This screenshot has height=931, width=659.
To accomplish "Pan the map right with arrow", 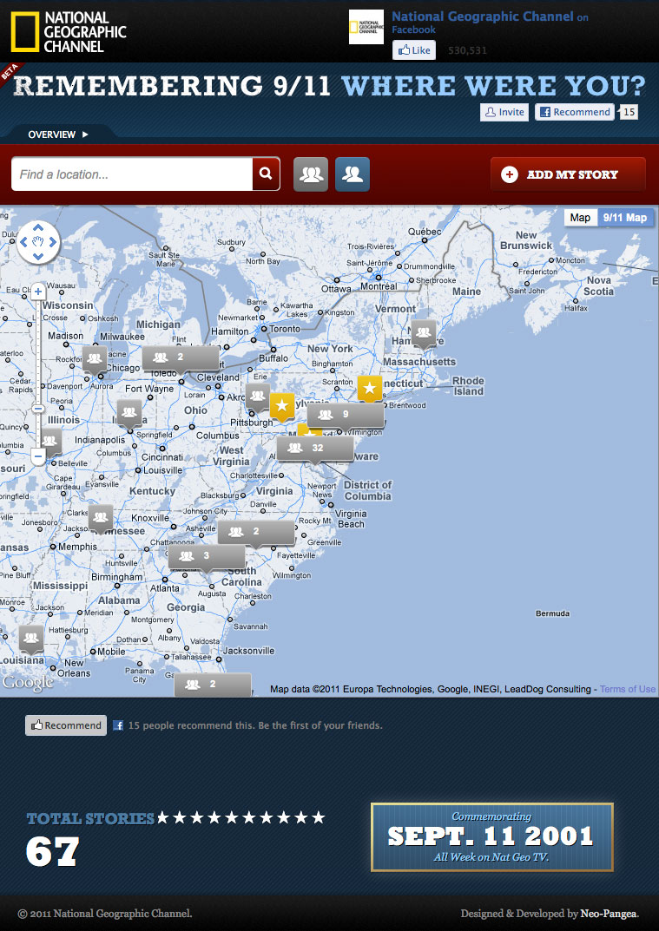I will (52, 242).
